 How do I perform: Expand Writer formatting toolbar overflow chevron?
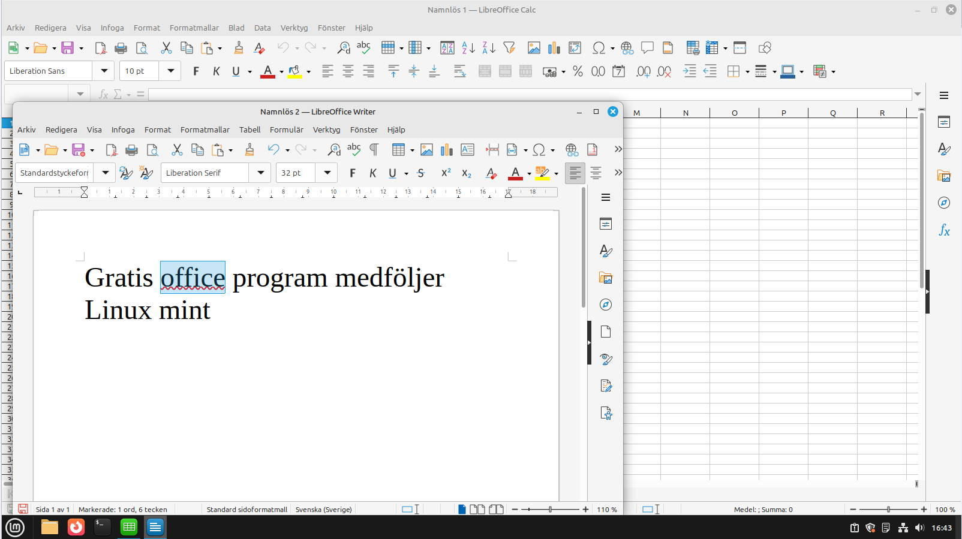(618, 173)
